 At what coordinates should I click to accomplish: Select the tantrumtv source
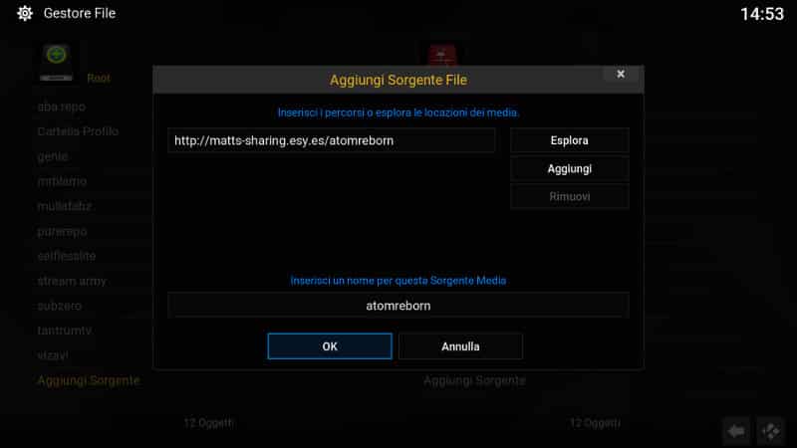(x=65, y=331)
